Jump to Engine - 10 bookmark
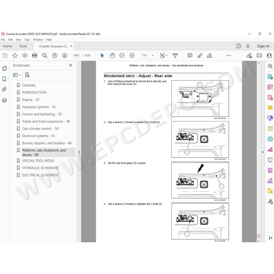The height and width of the screenshot is (274, 274). (31, 100)
